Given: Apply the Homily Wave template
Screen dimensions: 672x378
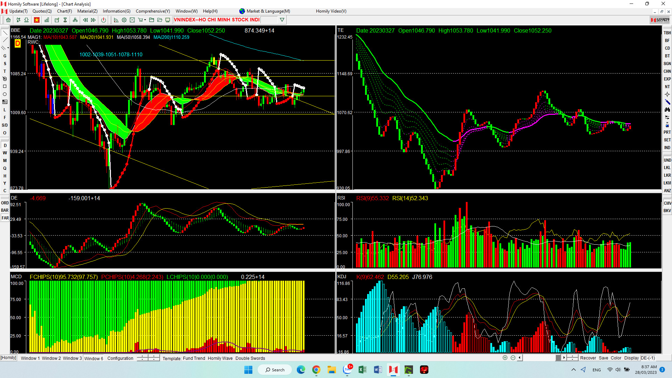Looking at the screenshot, I should (x=220, y=358).
